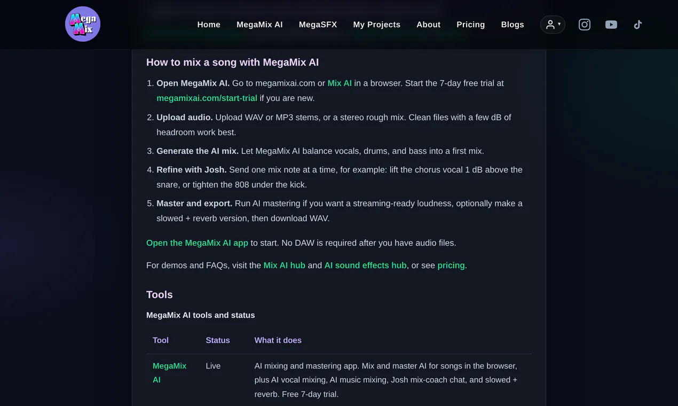This screenshot has height=406, width=678.
Task: Open the TikTok icon link
Action: click(637, 25)
